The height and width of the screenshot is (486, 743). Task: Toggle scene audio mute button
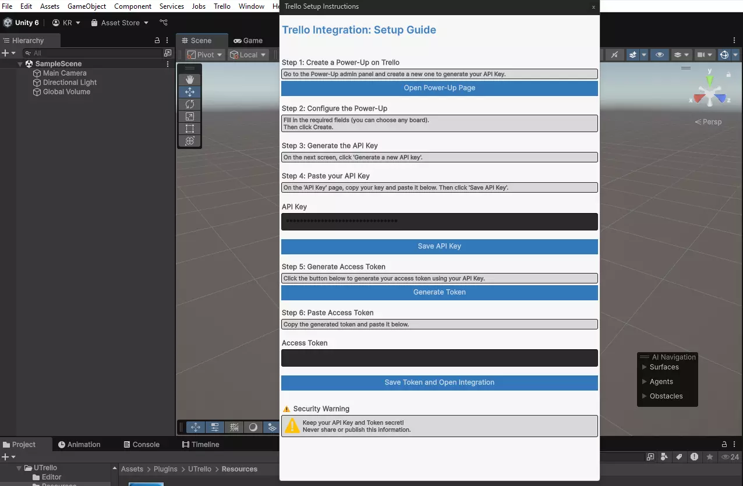pyautogui.click(x=614, y=55)
